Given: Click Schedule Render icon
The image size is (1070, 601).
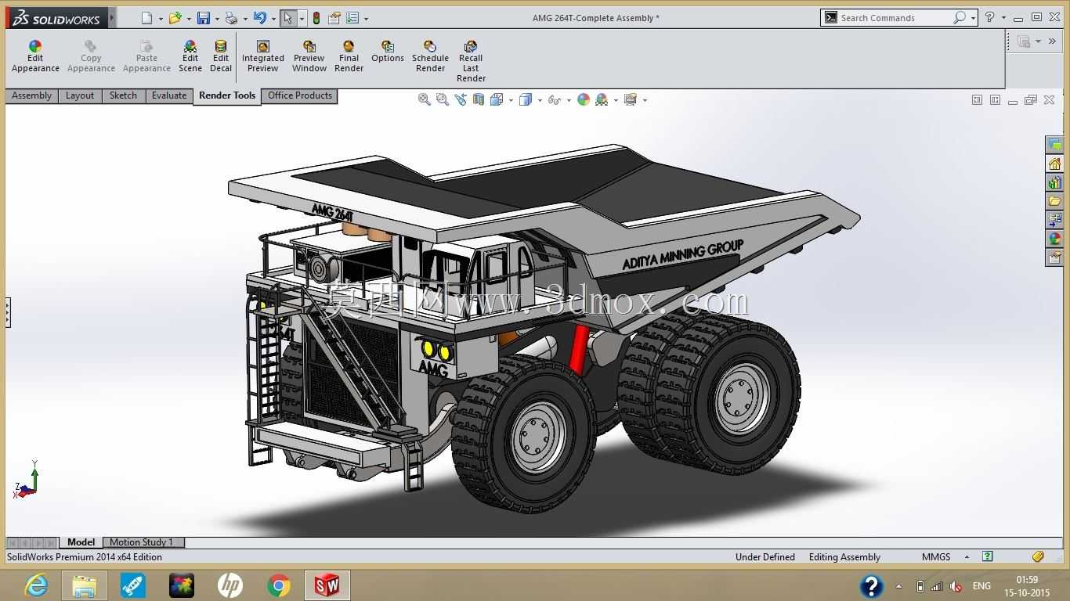Looking at the screenshot, I should coord(430,56).
